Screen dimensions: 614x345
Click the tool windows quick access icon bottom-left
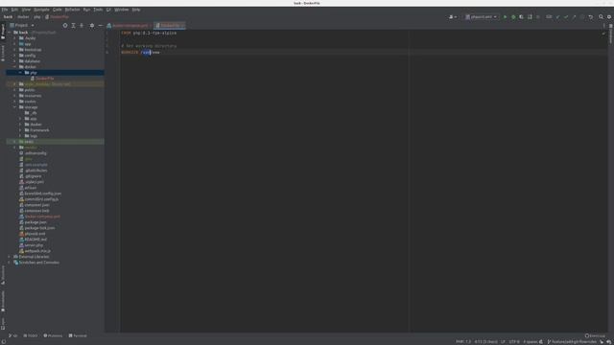[x=4, y=342]
